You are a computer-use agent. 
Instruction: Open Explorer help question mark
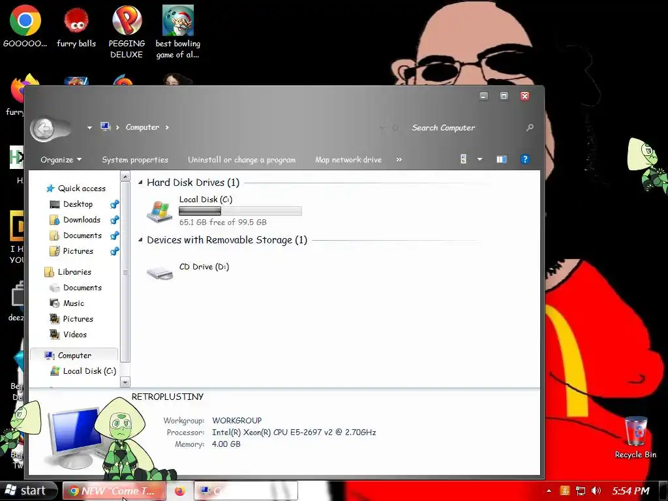[525, 159]
